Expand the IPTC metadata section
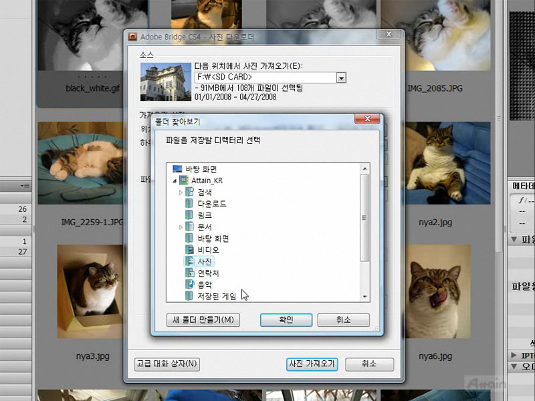 [x=514, y=356]
